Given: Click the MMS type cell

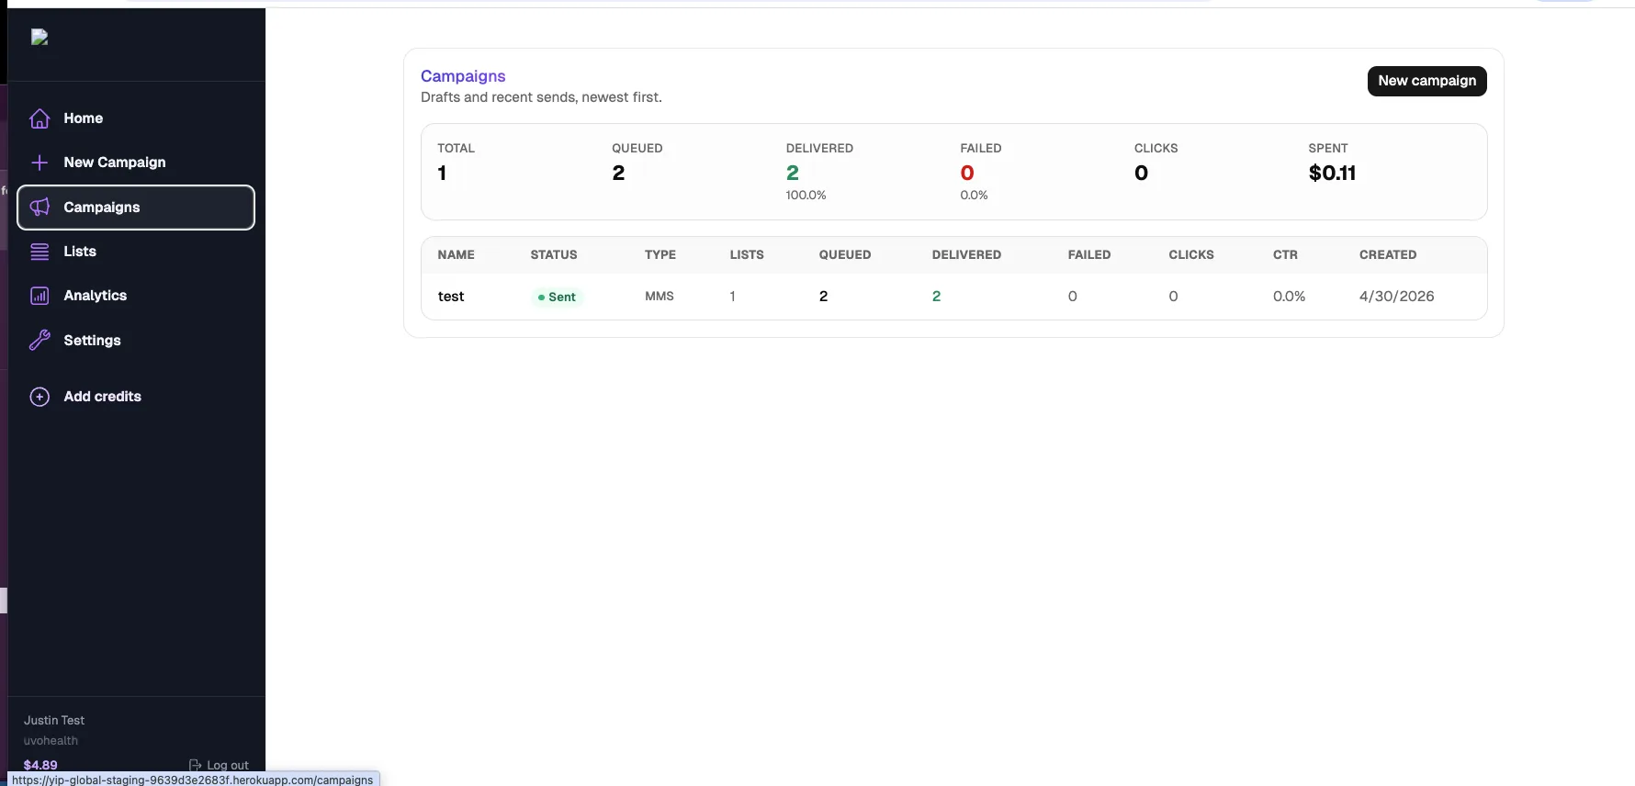Looking at the screenshot, I should coord(660,296).
